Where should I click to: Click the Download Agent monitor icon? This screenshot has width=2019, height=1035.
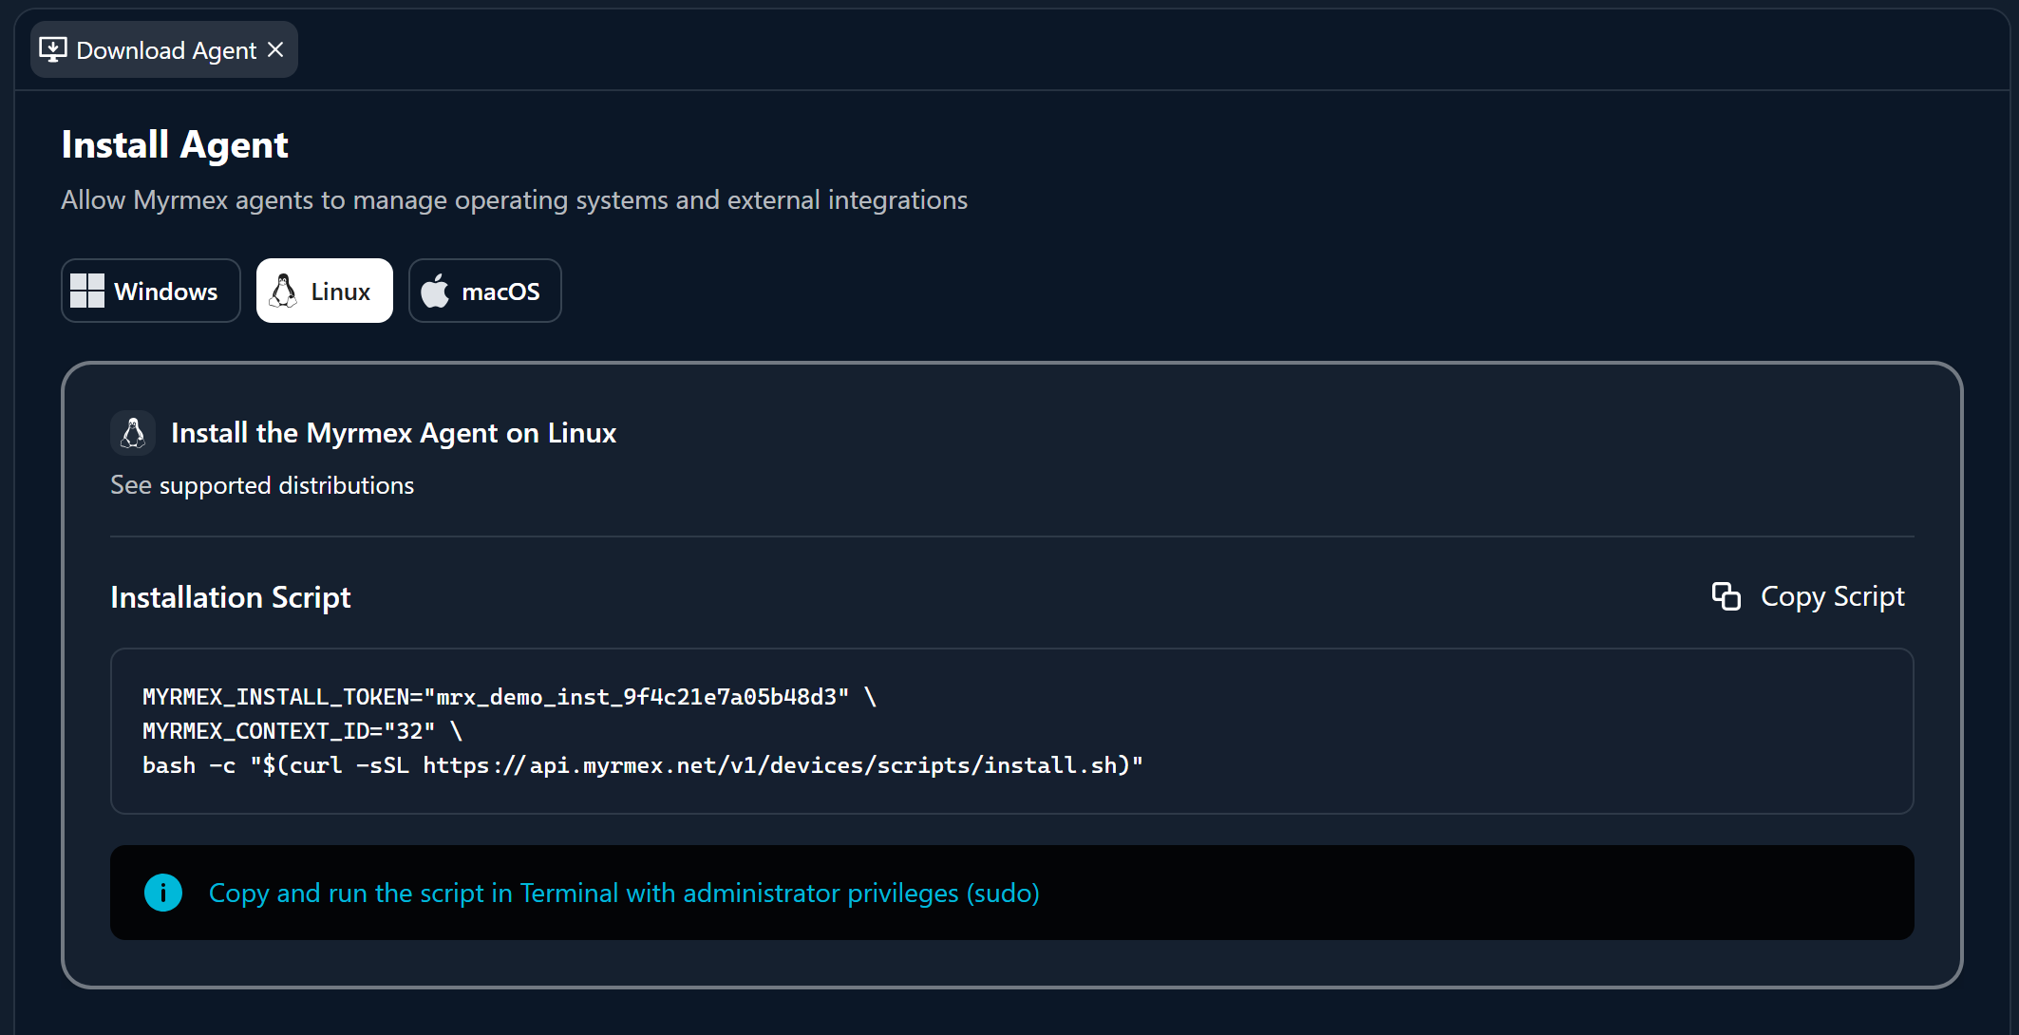coord(53,49)
